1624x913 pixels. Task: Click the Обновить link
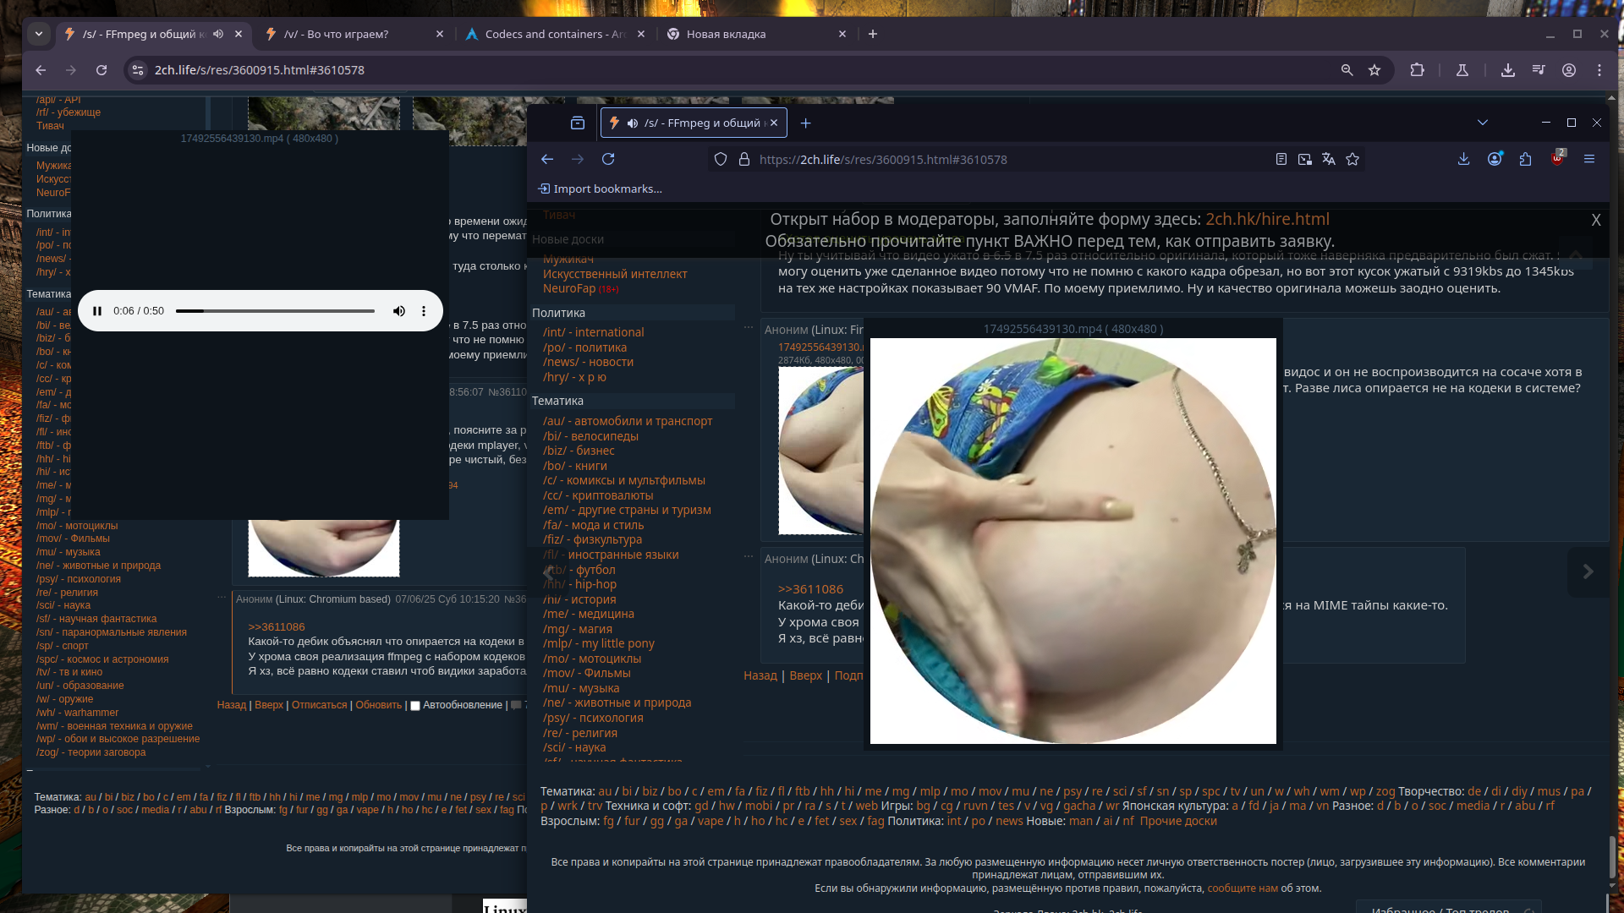click(378, 705)
